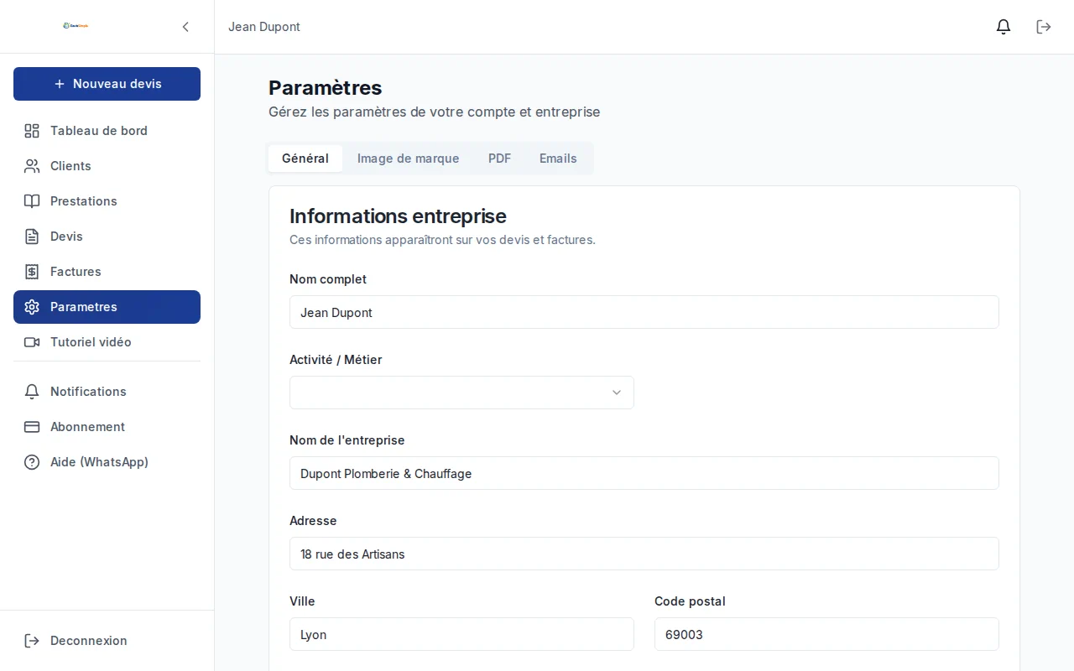This screenshot has width=1074, height=671.
Task: Open the Devis menu entry
Action: click(107, 237)
